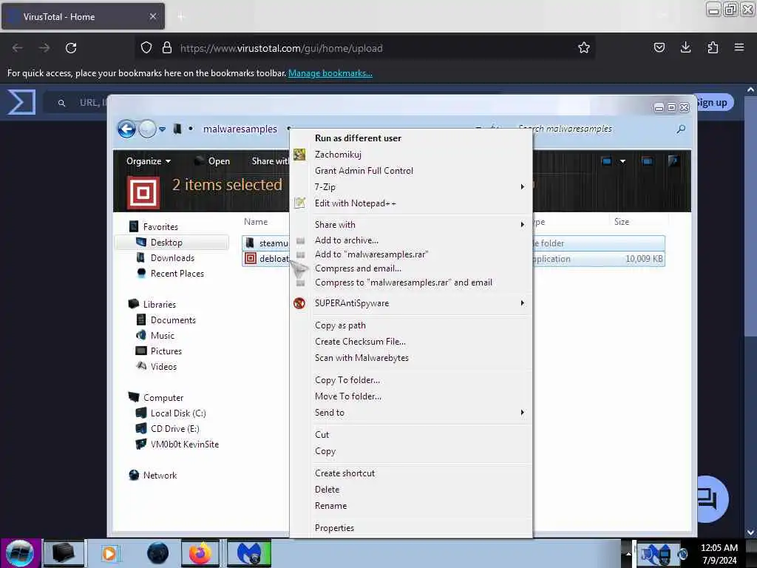Select Add to "malwaresamples.rar"
This screenshot has width=757, height=568.
(371, 254)
